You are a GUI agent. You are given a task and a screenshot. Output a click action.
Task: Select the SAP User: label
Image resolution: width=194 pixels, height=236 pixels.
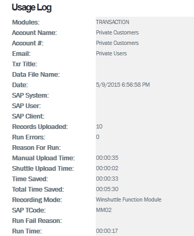(27, 106)
